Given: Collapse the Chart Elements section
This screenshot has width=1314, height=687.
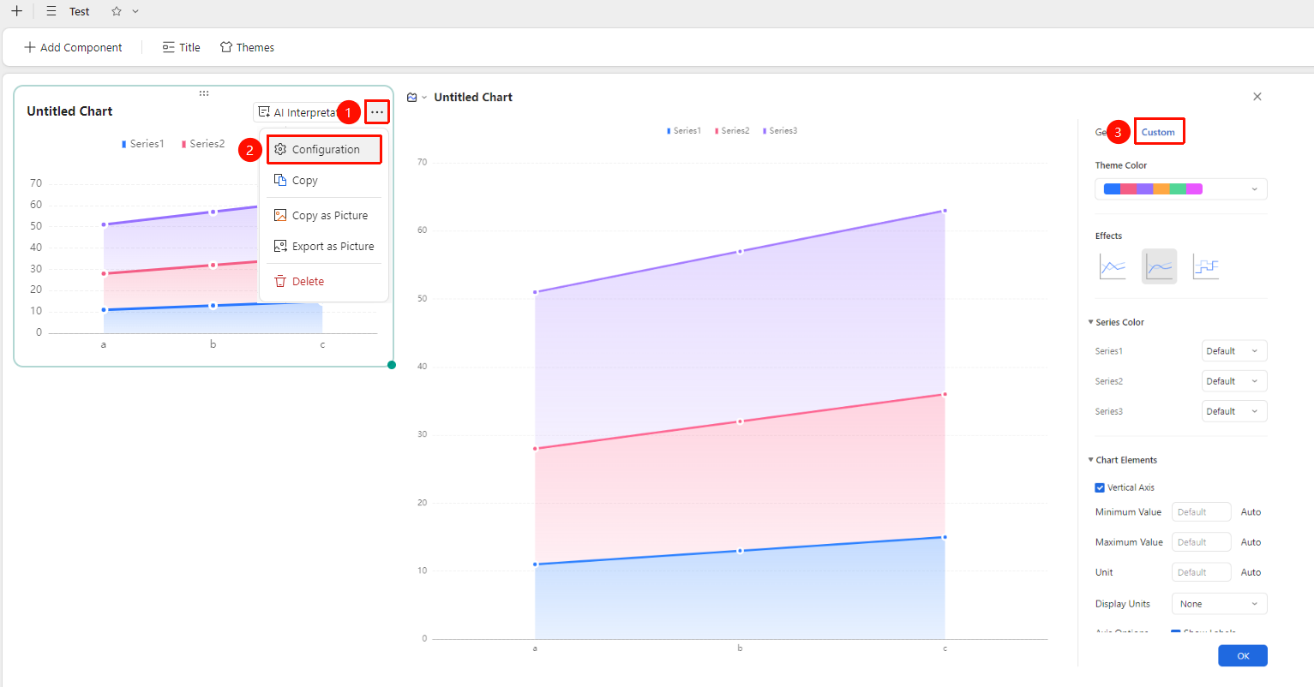Looking at the screenshot, I should pos(1123,460).
